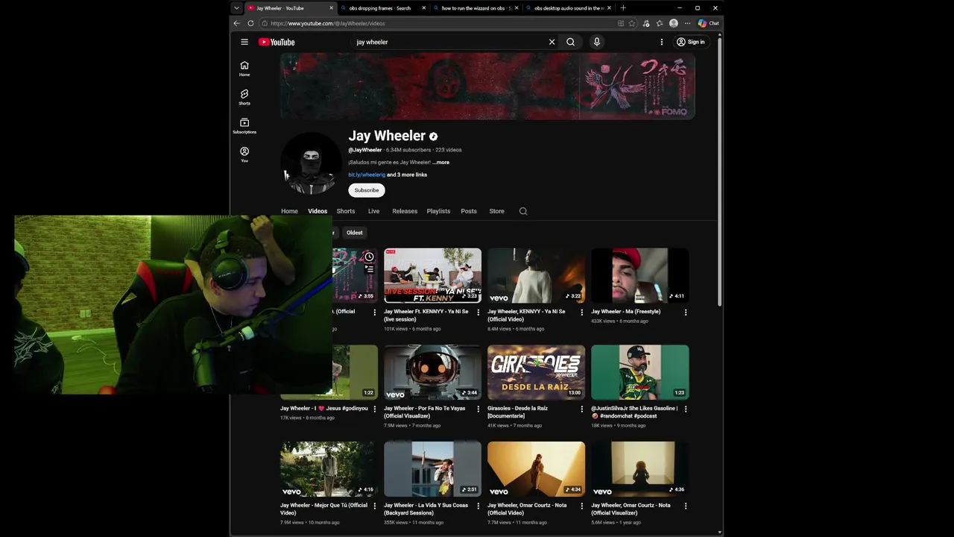The image size is (954, 537).
Task: Open Ya Ni Se Official Video thumbnail
Action: [x=536, y=275]
